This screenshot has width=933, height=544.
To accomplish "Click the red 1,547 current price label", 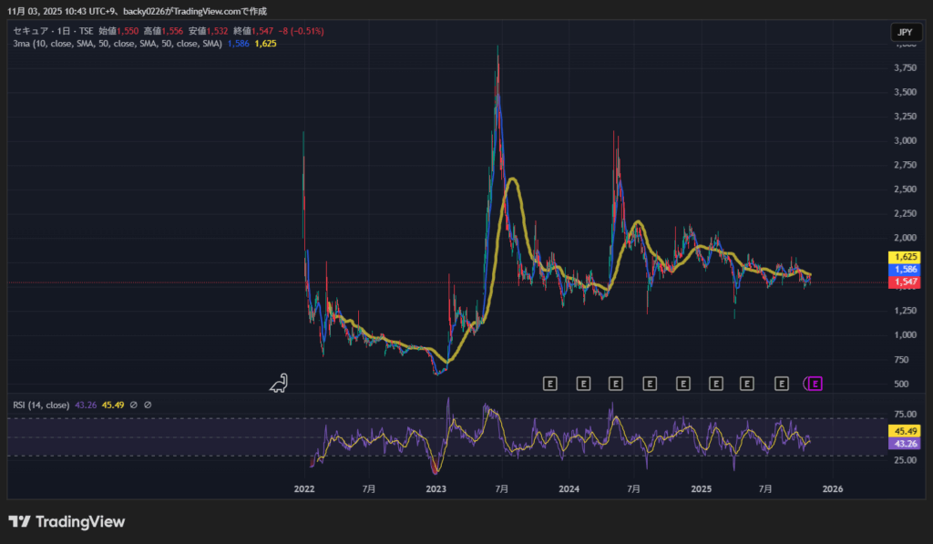I will coord(905,283).
